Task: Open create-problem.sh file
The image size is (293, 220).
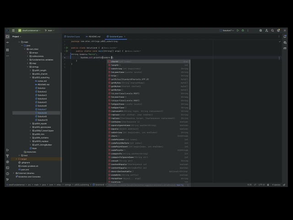Action: [29, 166]
